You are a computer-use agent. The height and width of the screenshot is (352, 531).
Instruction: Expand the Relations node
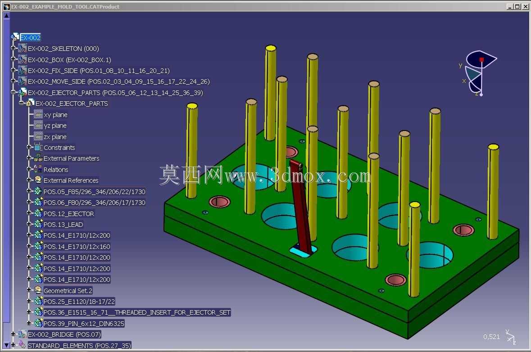tap(29, 169)
